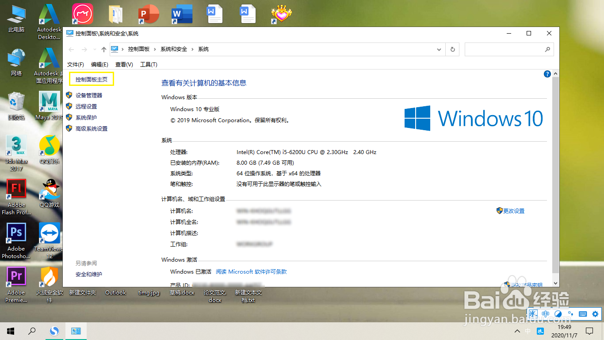Click the search magnifier in window search box

(547, 49)
